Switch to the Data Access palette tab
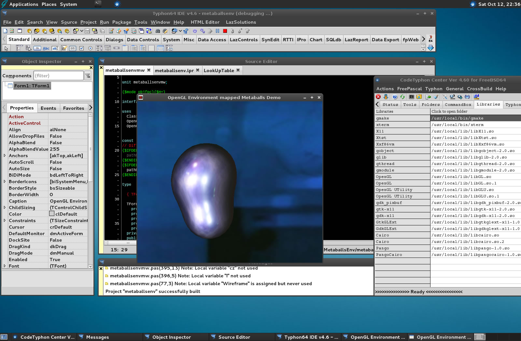This screenshot has width=521, height=341. click(212, 40)
